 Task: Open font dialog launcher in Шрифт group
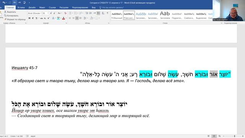point(66,23)
